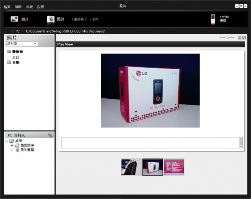
Task: Close the 照片 window
Action: (x=245, y=6)
